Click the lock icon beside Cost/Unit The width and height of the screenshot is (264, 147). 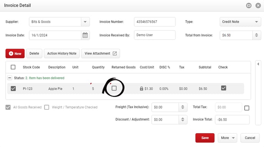click(142, 89)
